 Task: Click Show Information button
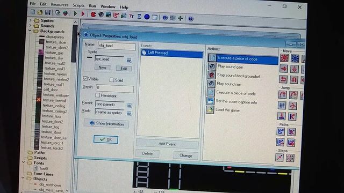(x=106, y=124)
